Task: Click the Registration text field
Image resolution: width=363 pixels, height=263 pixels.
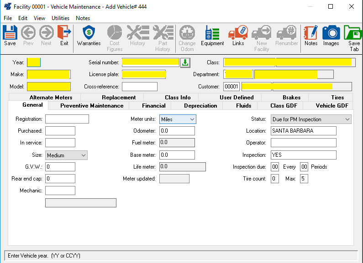Action: click(x=67, y=119)
